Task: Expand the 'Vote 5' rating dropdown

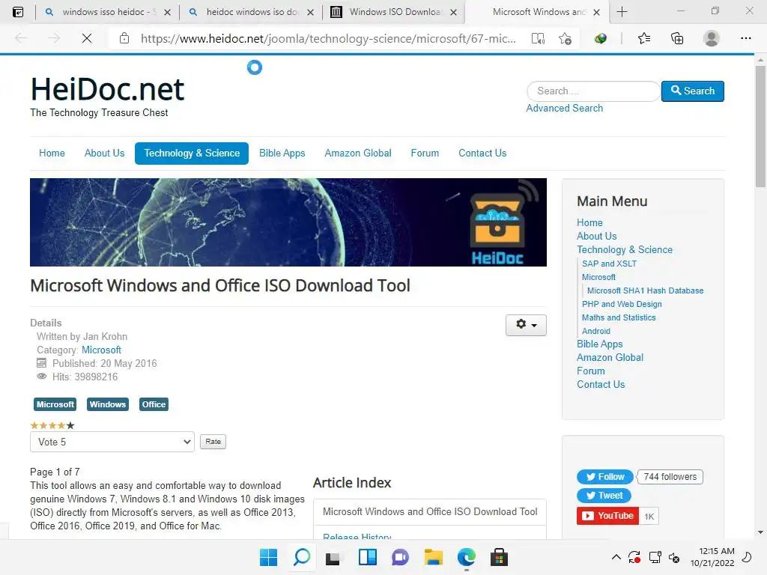Action: 112,442
